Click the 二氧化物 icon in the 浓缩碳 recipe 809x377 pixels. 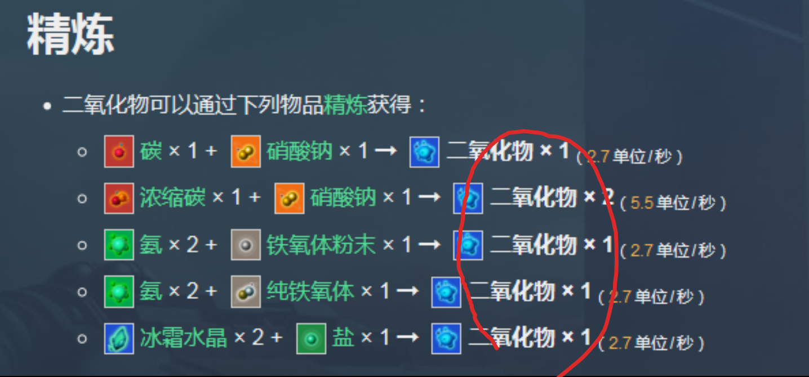click(x=468, y=199)
